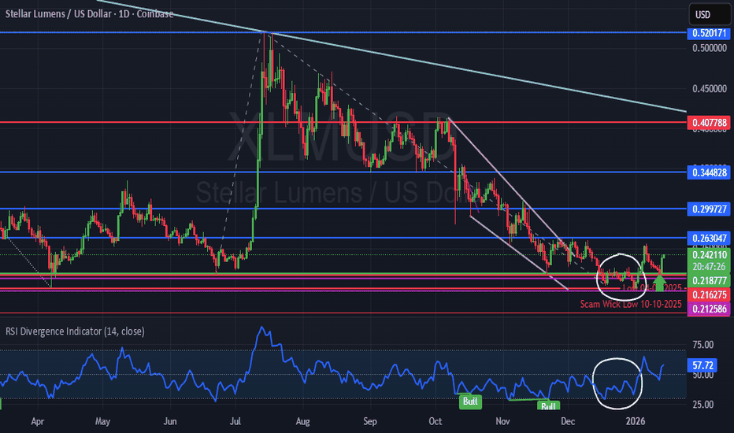This screenshot has width=734, height=433.
Task: Click the Jul label on time axis
Action: coord(234,422)
